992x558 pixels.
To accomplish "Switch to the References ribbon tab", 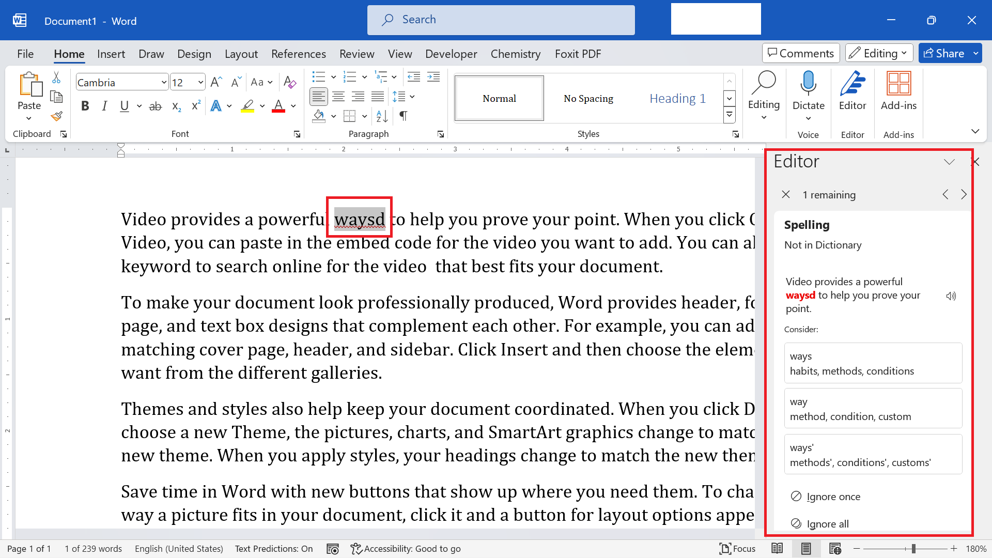I will click(x=298, y=54).
